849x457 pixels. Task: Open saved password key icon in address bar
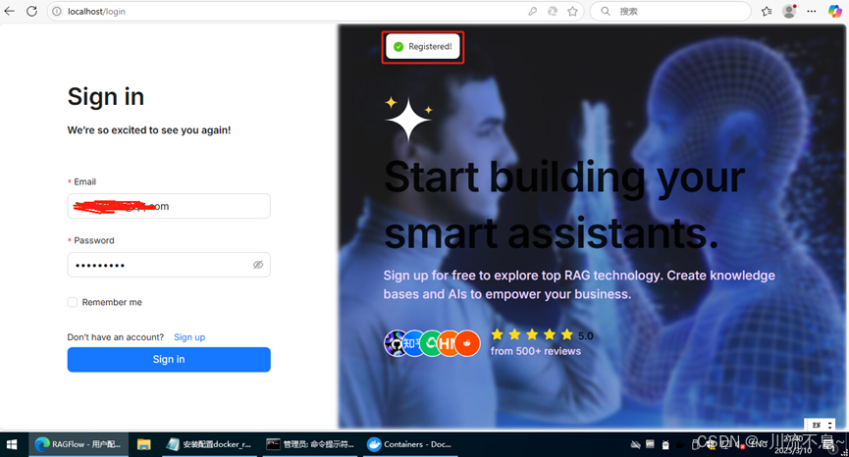pyautogui.click(x=533, y=11)
